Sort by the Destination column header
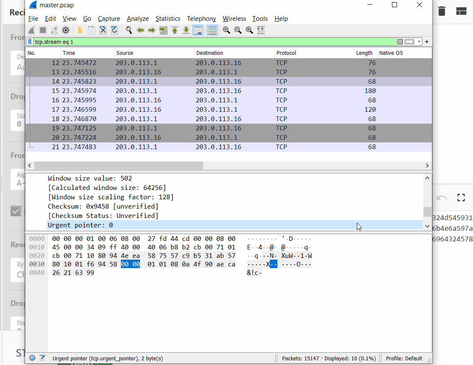The width and height of the screenshot is (473, 365). (234, 53)
